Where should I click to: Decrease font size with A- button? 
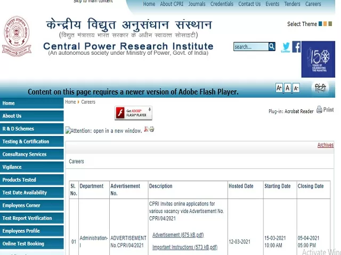coord(296,88)
